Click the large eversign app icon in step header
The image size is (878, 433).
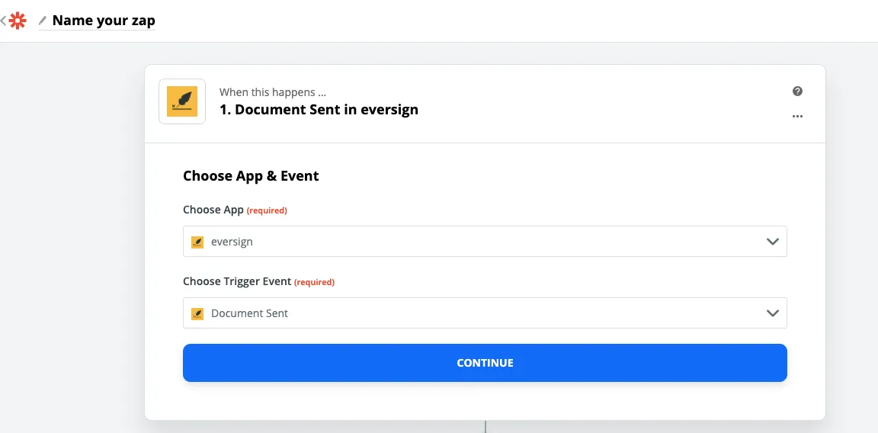pyautogui.click(x=182, y=101)
